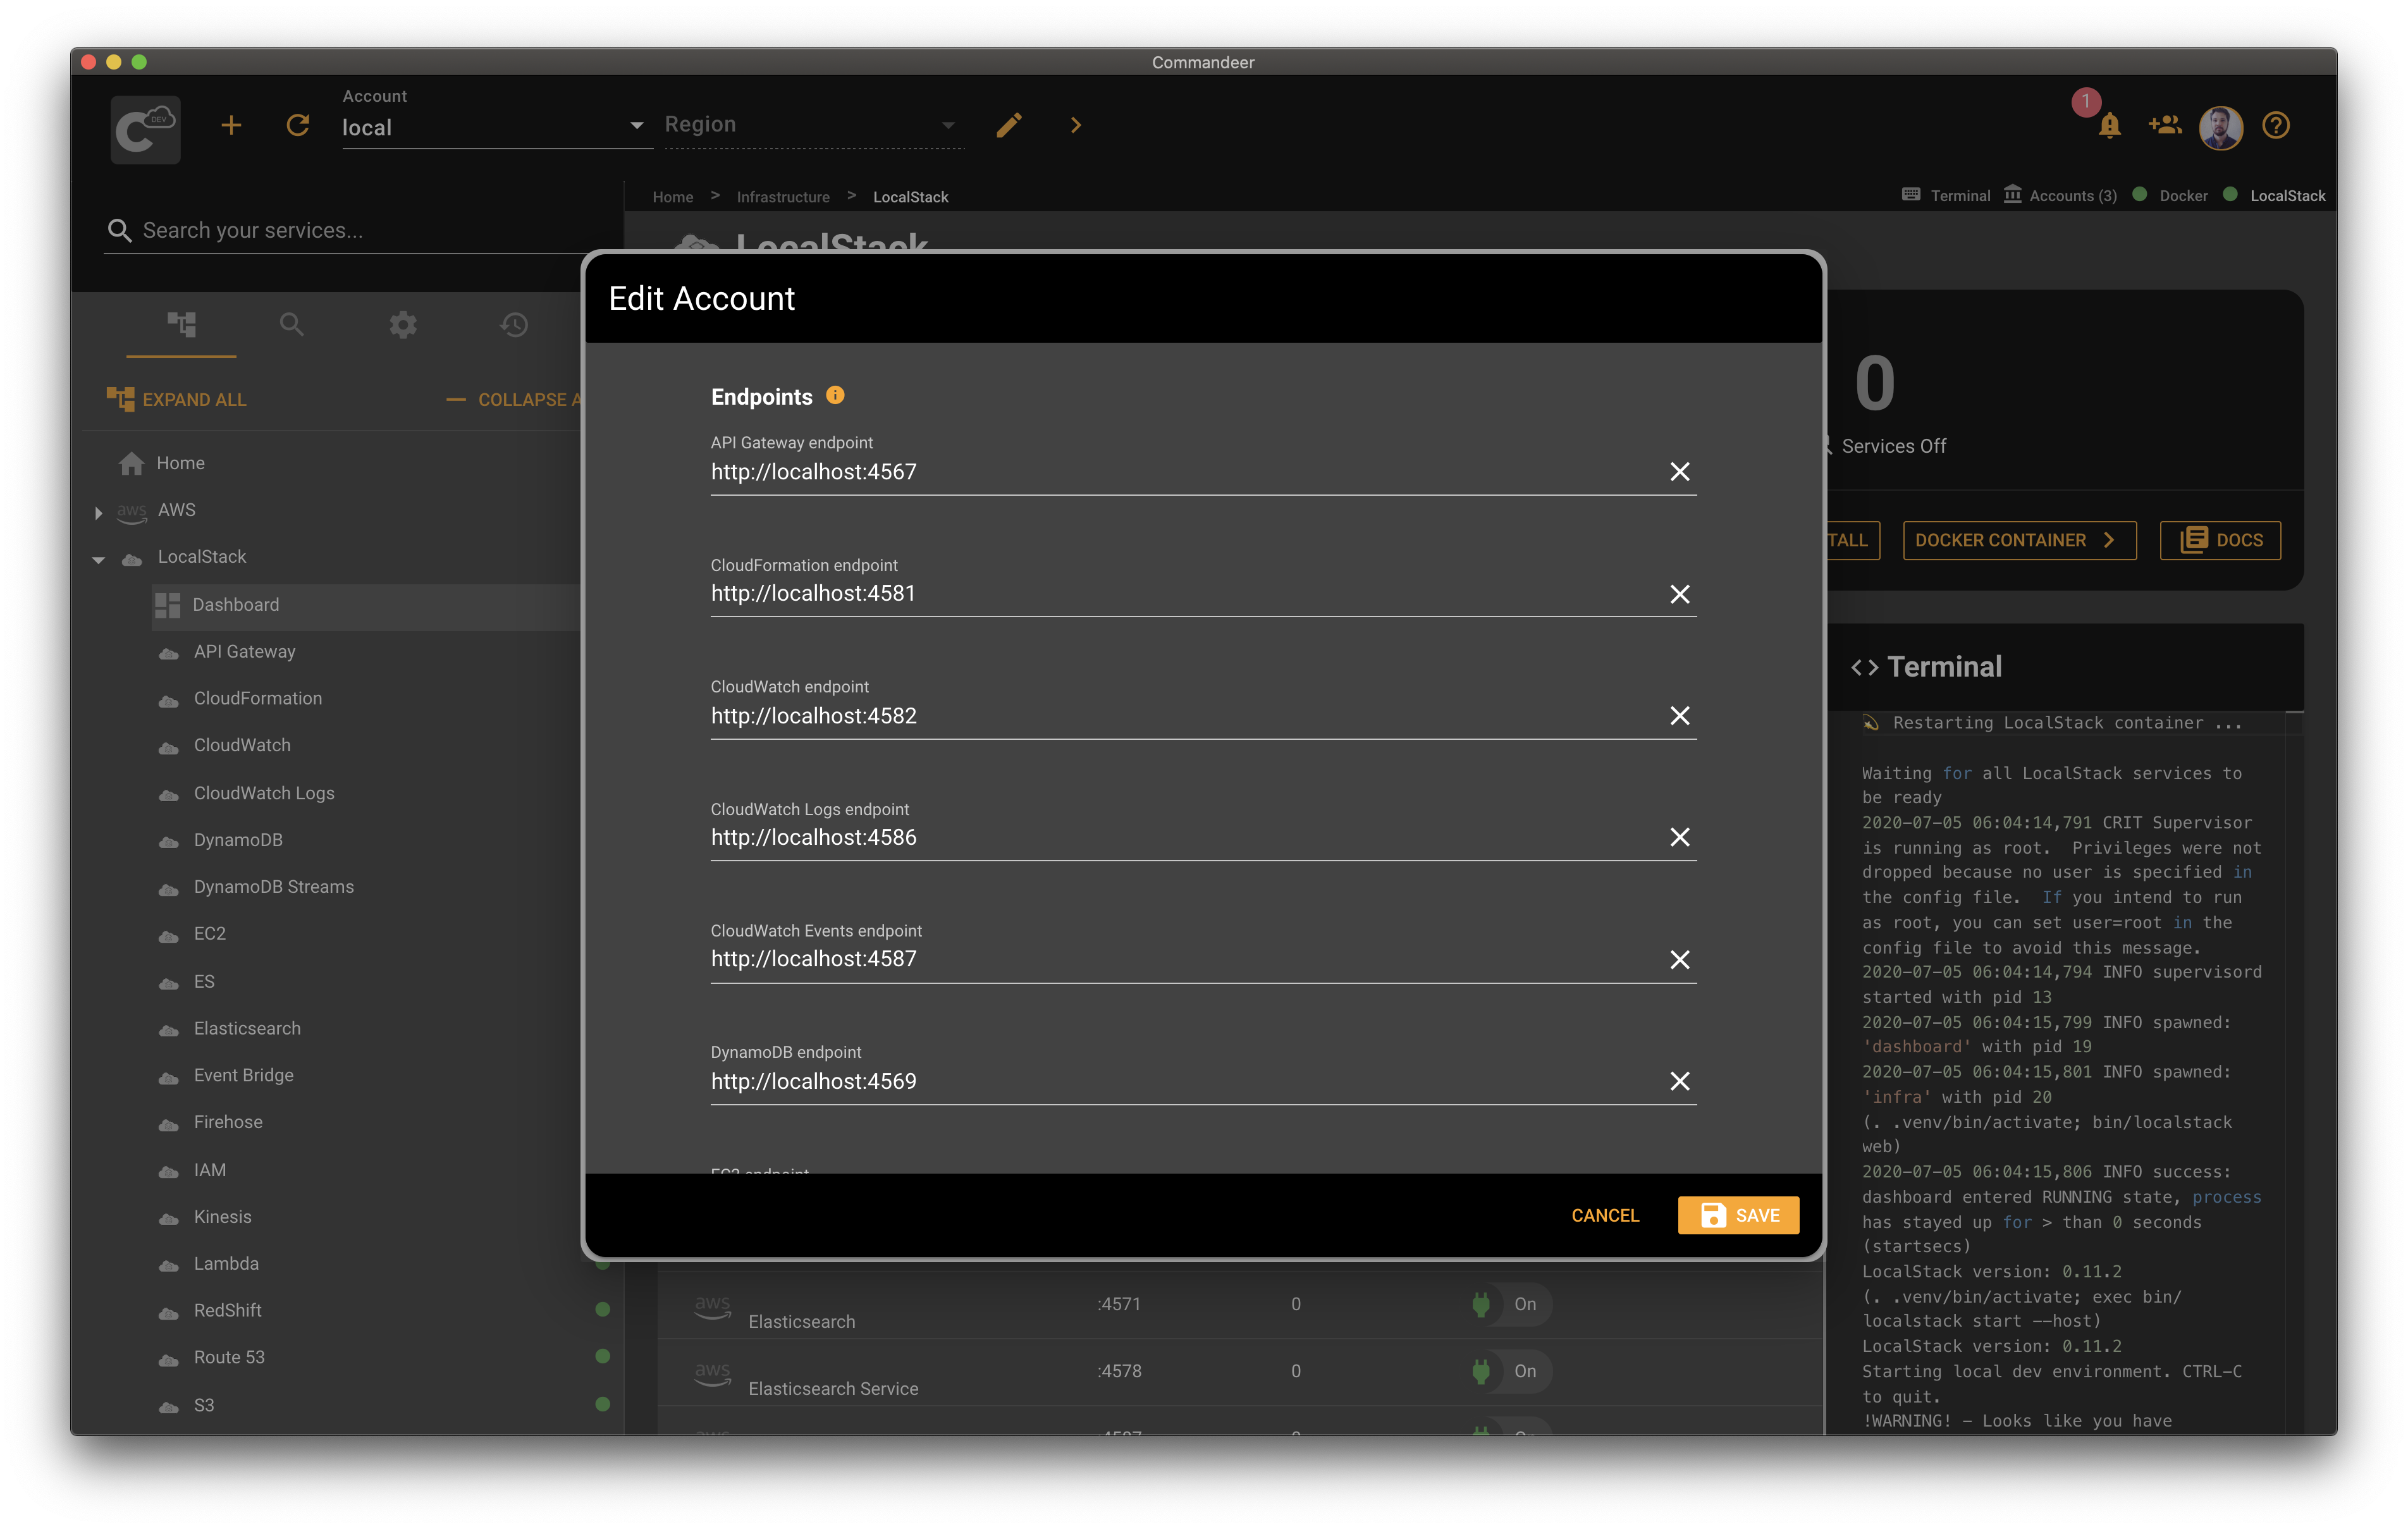Collapse the LocalStack tree node
This screenshot has height=1529, width=2408.
tap(98, 559)
